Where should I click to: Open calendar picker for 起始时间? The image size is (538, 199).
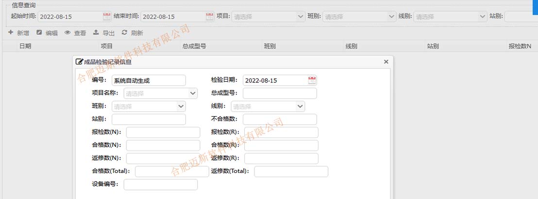tap(107, 16)
